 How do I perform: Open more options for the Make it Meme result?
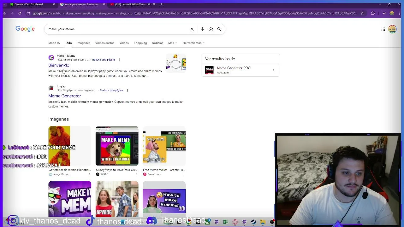119,60
